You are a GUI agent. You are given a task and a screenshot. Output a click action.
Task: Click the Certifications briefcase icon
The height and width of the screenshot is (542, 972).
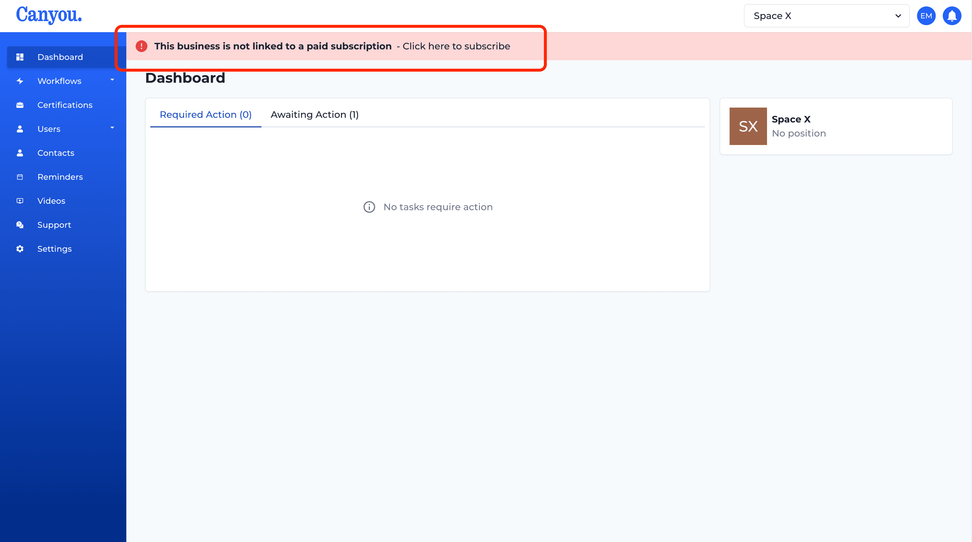tap(20, 105)
